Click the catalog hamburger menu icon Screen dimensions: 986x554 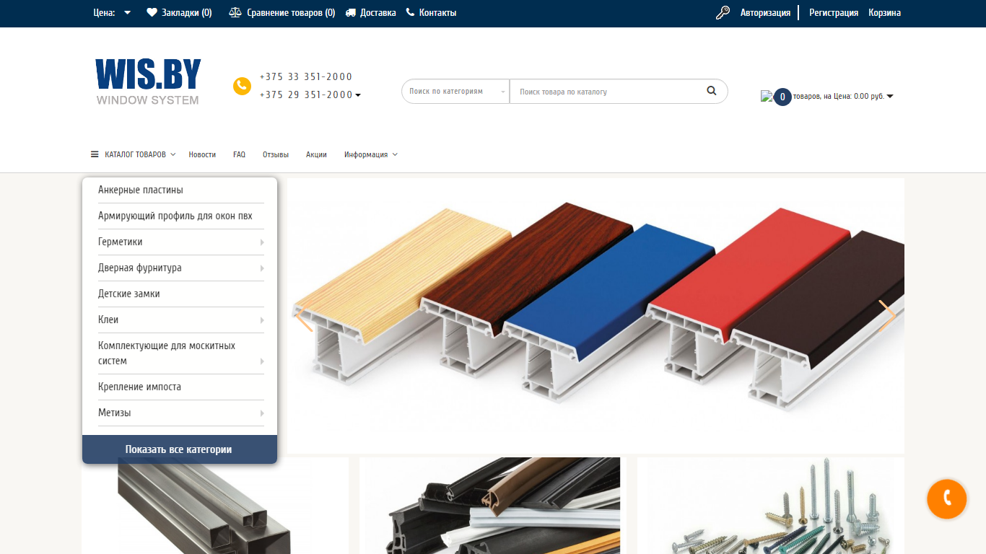point(95,154)
